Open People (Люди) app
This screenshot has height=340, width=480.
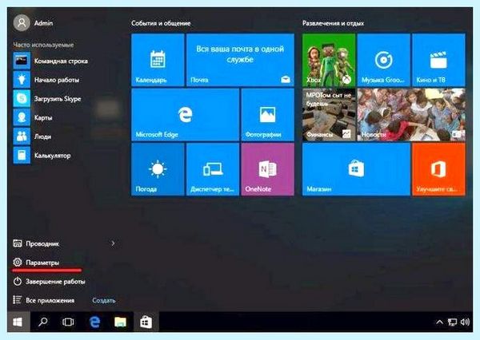[33, 136]
